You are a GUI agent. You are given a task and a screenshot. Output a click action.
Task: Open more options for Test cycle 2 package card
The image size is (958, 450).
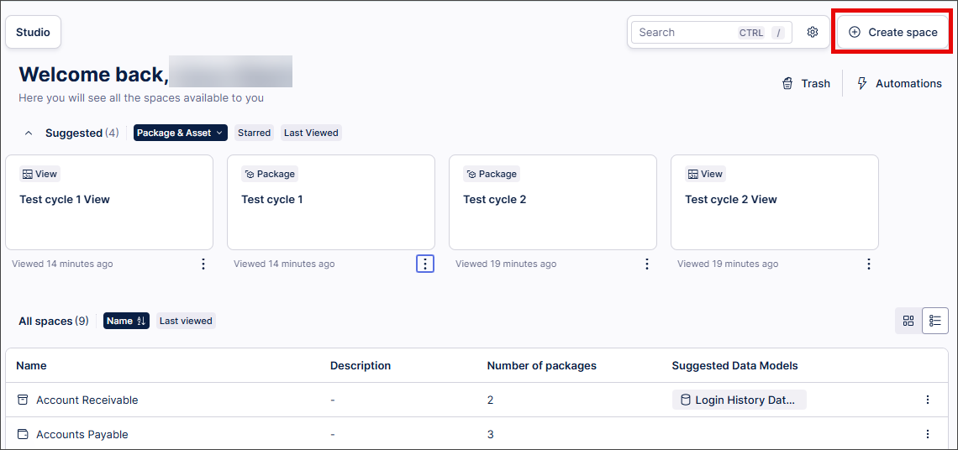[647, 264]
